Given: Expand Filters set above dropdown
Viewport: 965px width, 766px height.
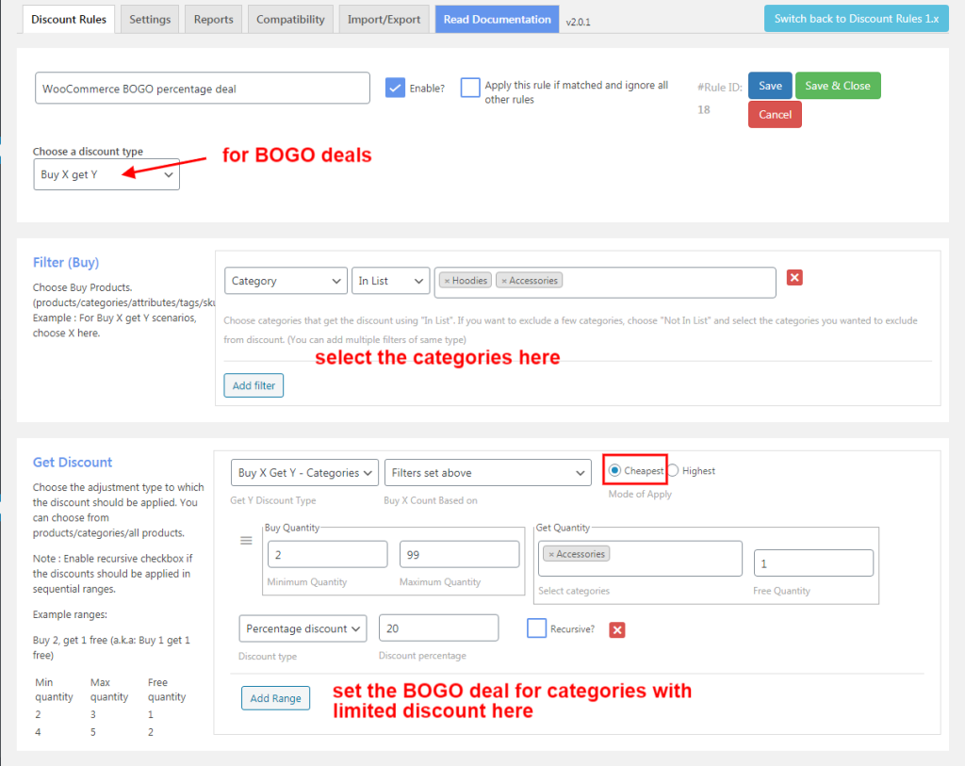Looking at the screenshot, I should (487, 473).
